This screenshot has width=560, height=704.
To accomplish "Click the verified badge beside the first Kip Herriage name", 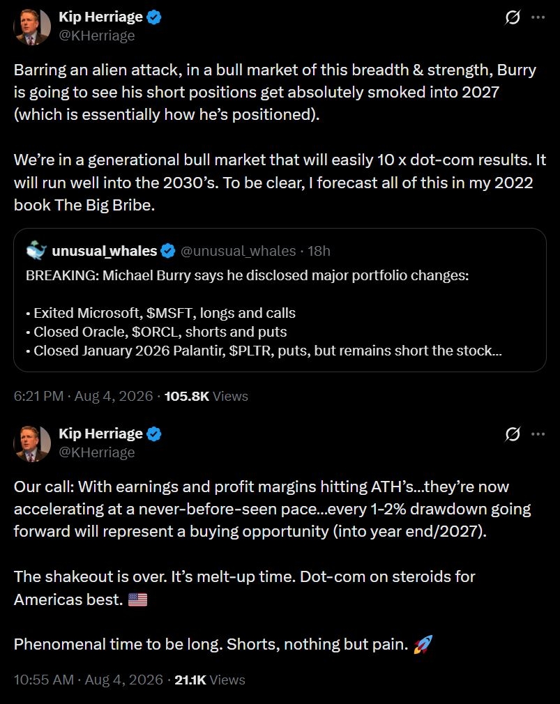I will [x=154, y=17].
